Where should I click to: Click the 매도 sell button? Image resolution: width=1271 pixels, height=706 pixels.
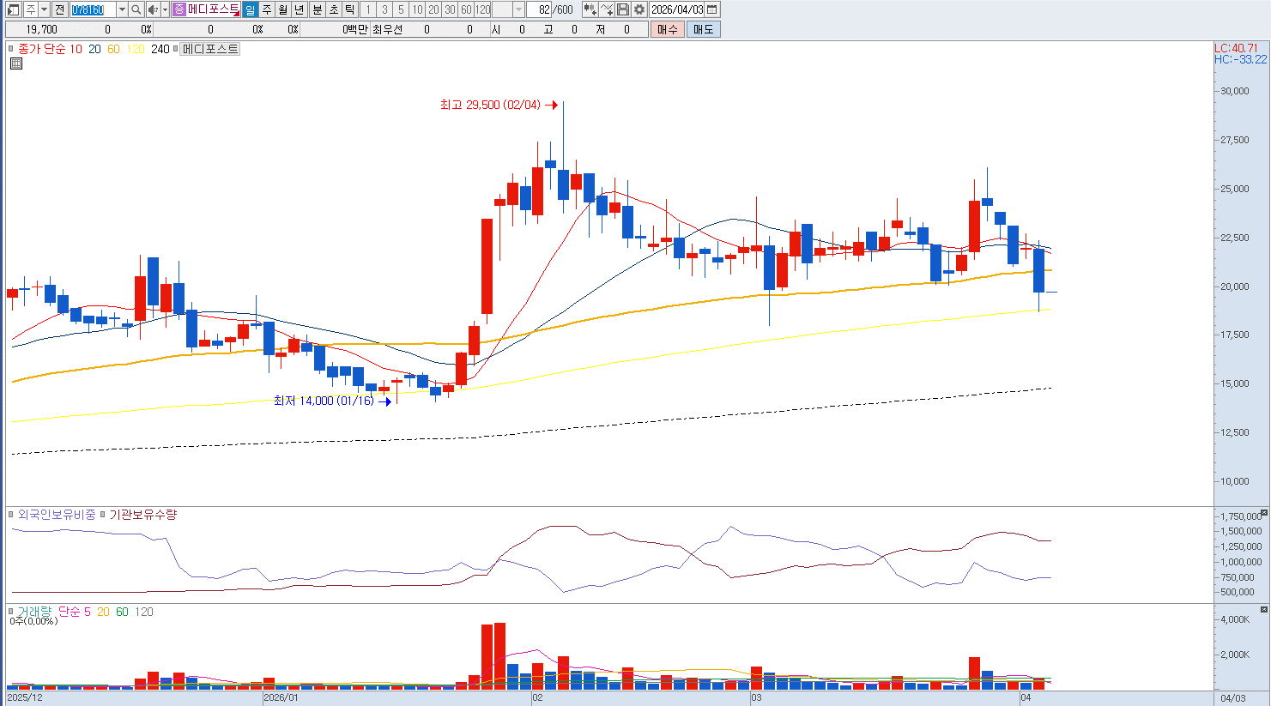tap(704, 29)
